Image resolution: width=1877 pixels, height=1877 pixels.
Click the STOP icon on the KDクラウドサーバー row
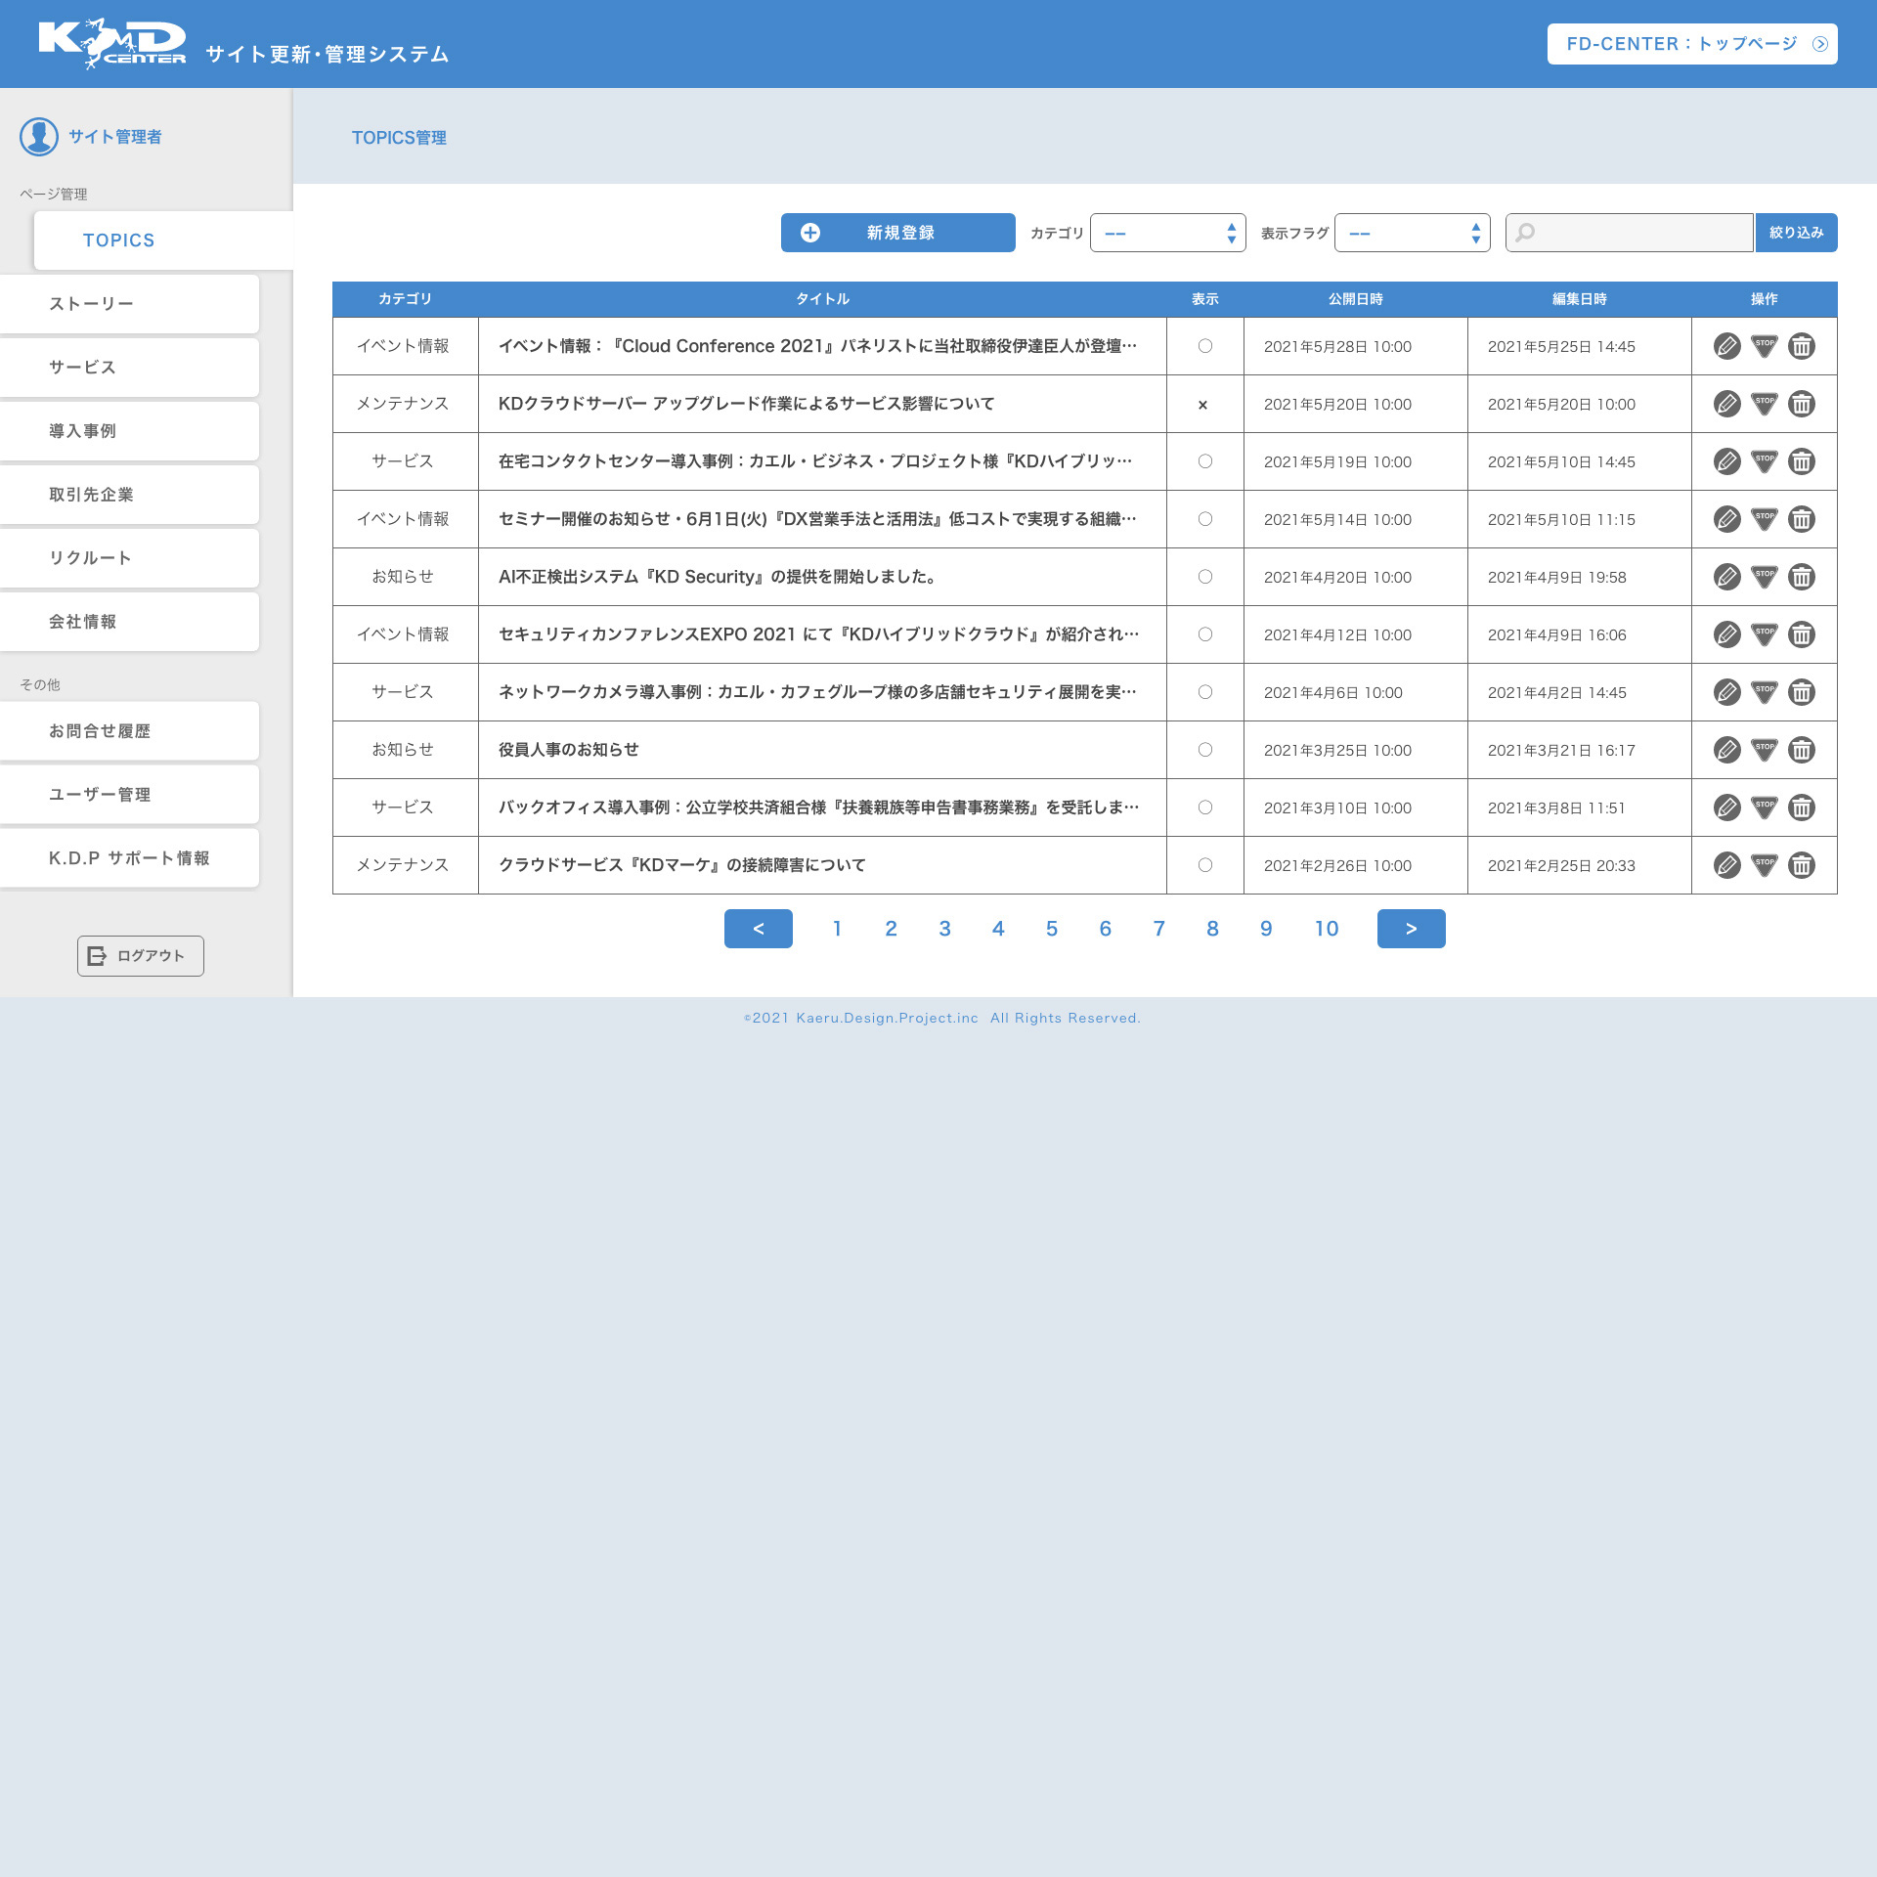coord(1765,404)
